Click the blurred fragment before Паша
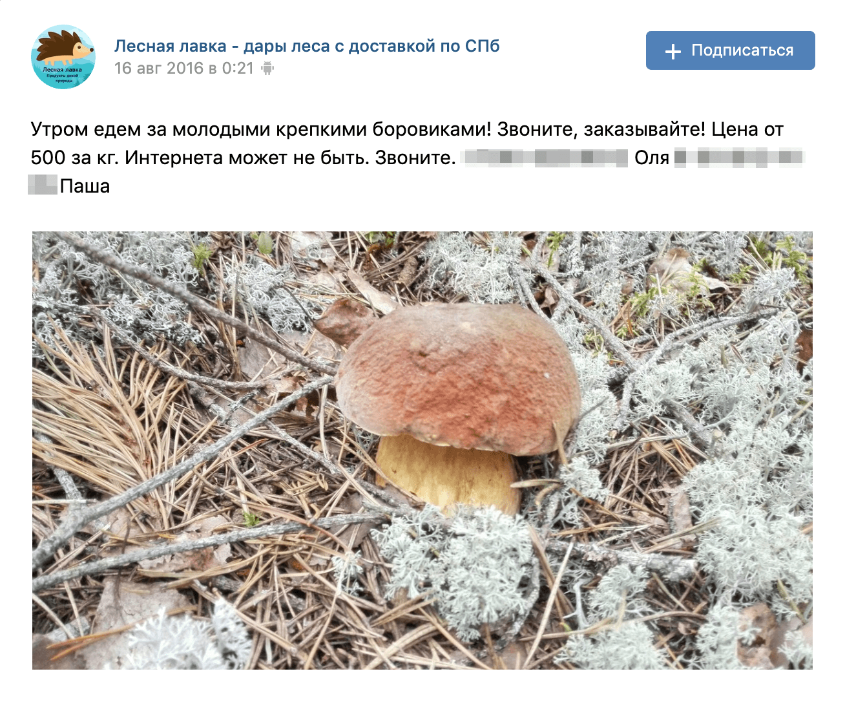Image resolution: width=845 pixels, height=711 pixels. click(x=43, y=186)
